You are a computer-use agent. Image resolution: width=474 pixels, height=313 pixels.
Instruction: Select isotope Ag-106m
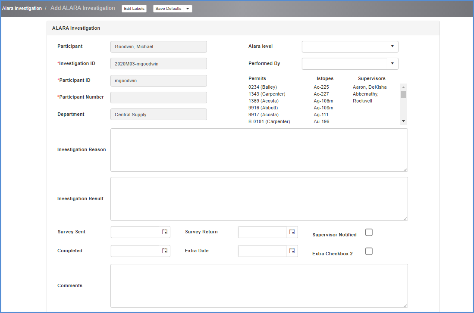click(323, 101)
